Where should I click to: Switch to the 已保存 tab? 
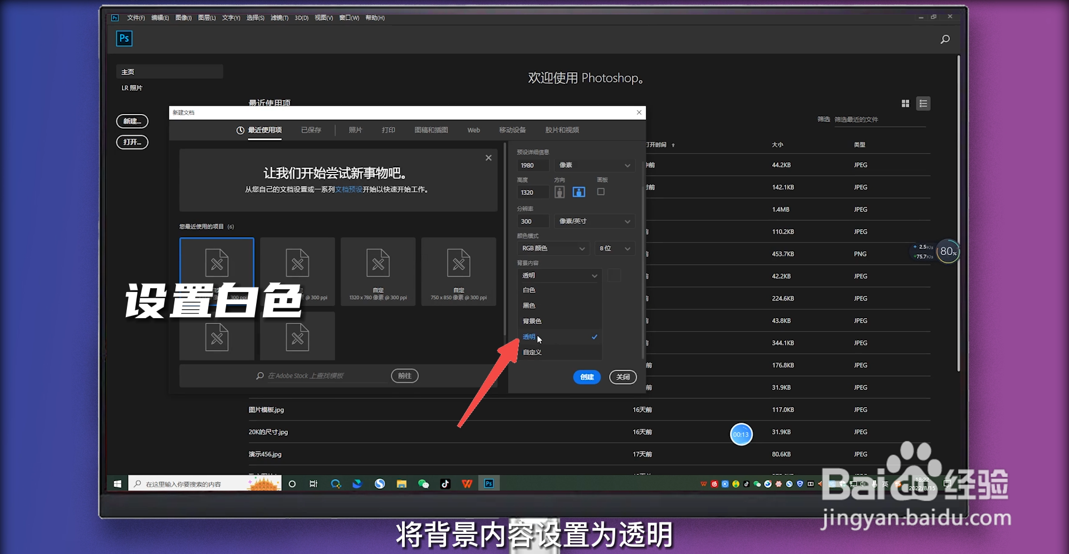311,130
